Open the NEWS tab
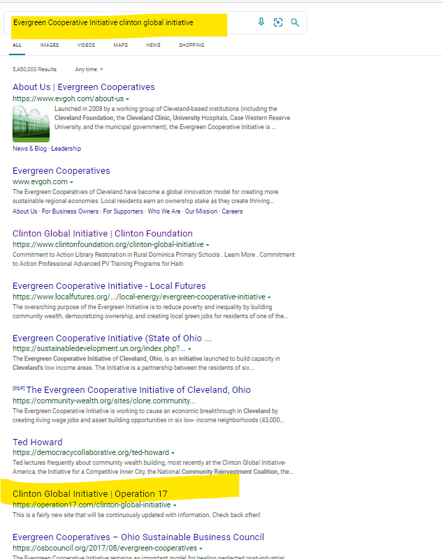443x559 pixels. pos(153,45)
